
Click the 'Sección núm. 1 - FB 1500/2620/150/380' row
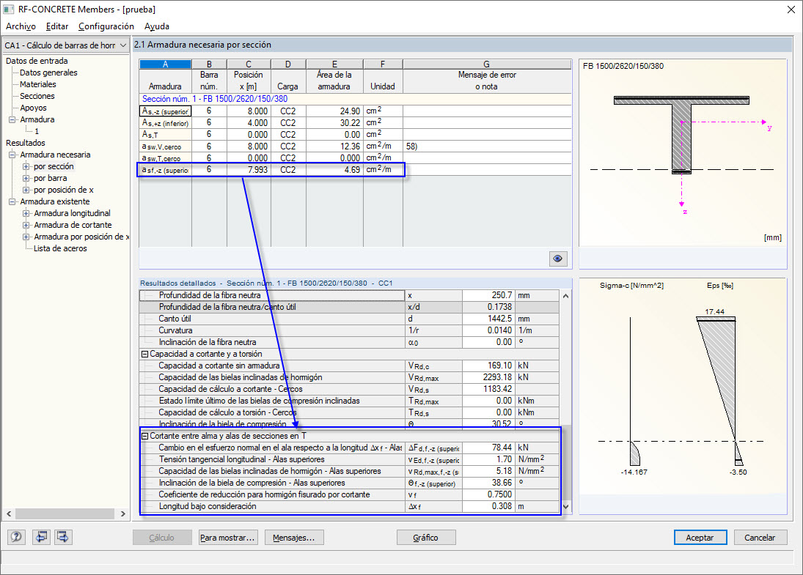point(356,99)
